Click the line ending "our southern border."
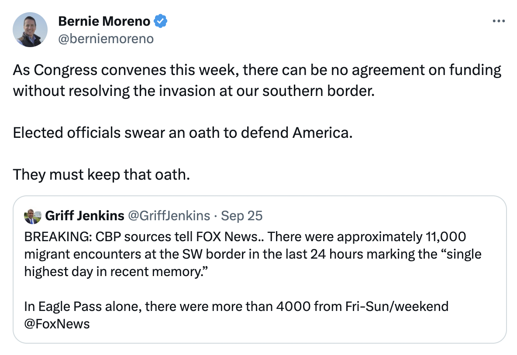Image resolution: width=517 pixels, height=355 pixels. [x=193, y=91]
